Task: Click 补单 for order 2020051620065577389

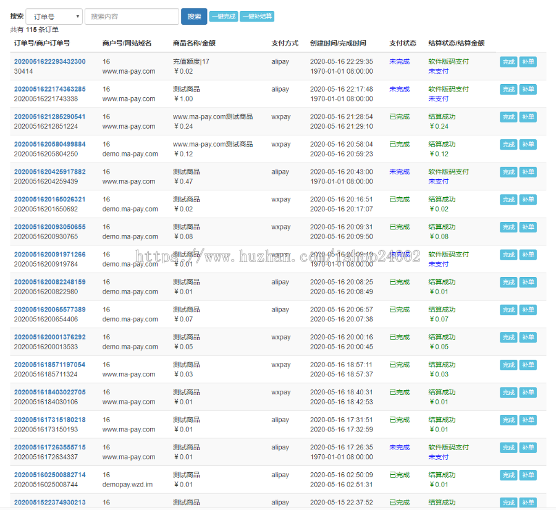Action: (528, 310)
